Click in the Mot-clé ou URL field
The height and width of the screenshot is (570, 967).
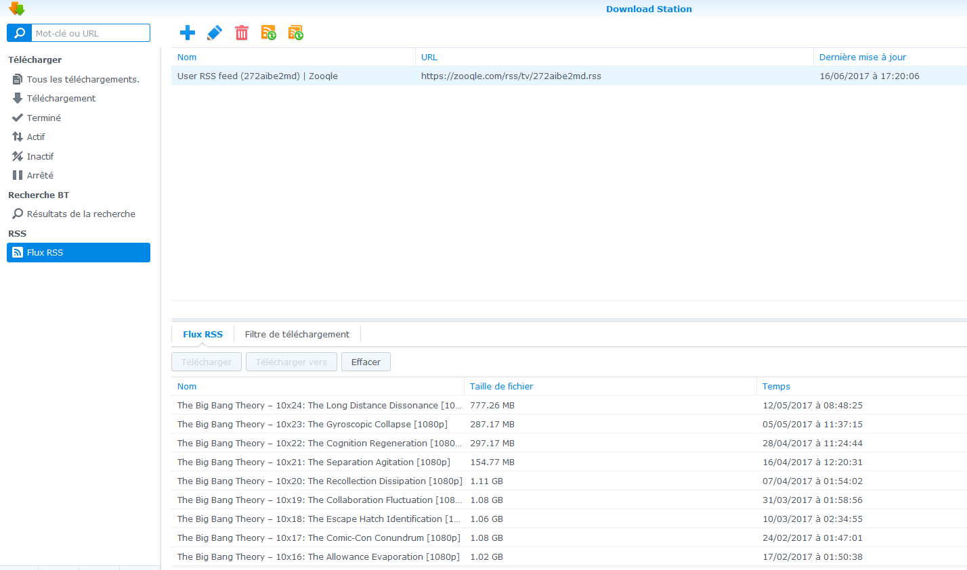point(90,33)
